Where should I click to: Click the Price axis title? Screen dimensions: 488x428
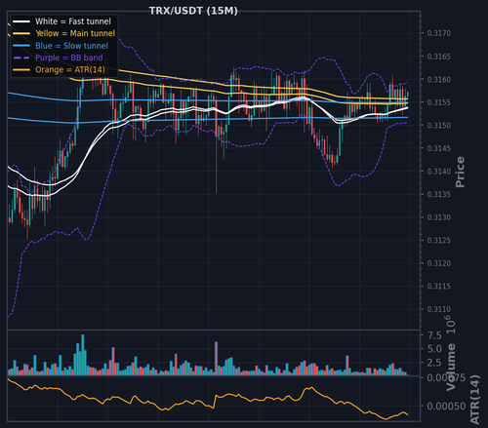[460, 172]
